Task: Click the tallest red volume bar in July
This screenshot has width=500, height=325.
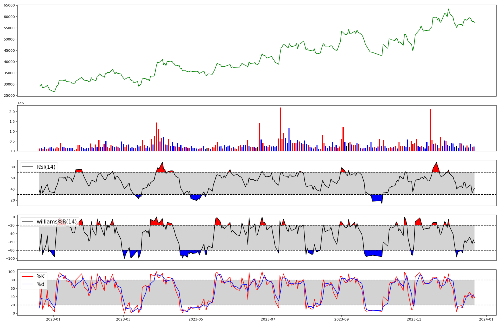Action: tap(280, 129)
